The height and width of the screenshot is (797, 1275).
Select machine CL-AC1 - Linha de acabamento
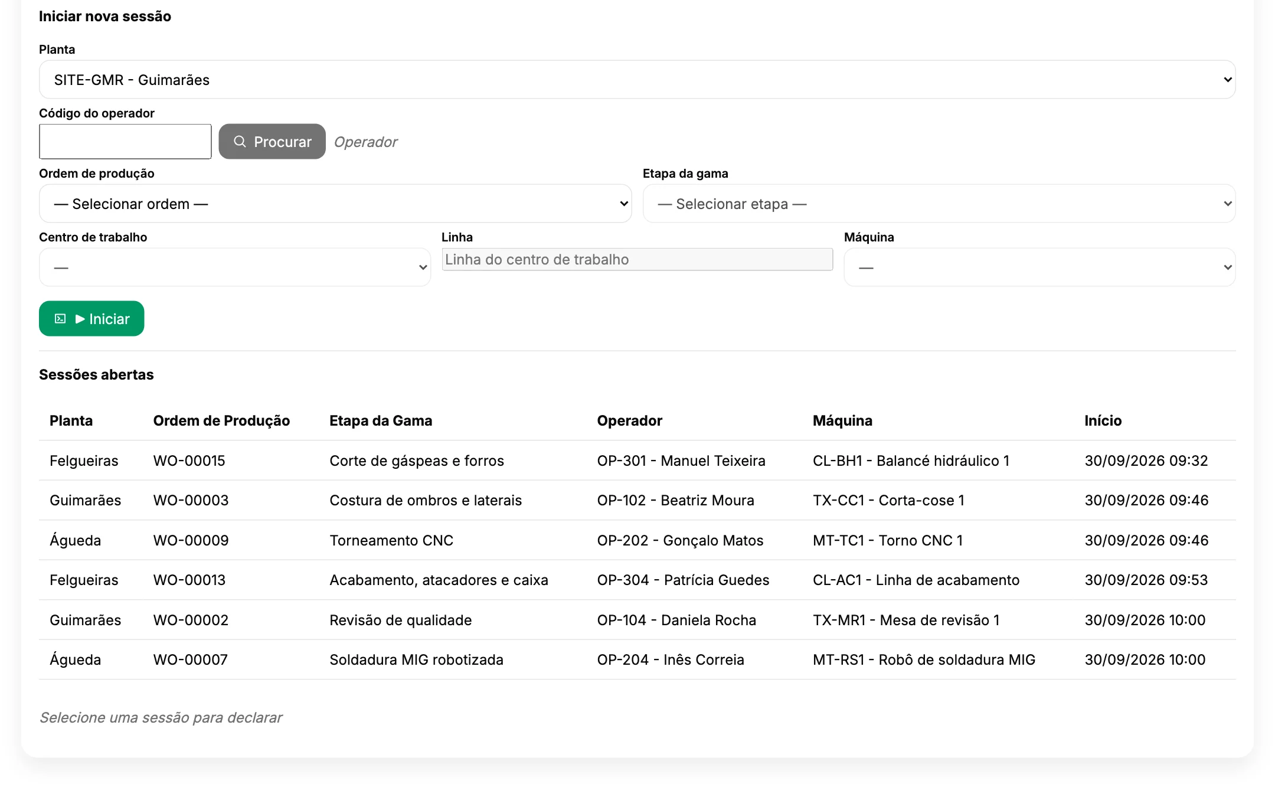point(916,580)
